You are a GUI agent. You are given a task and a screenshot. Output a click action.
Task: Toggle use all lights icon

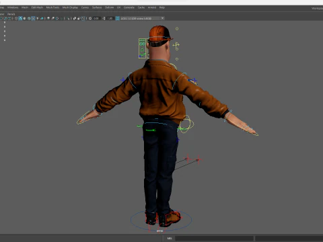[38, 18]
